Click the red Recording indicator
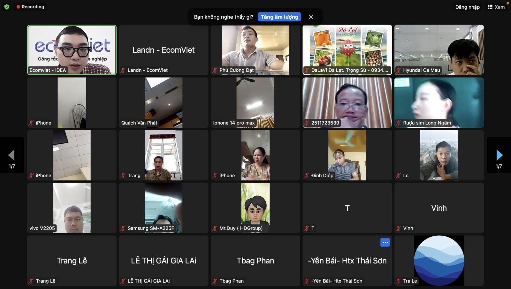Viewport: 511px width, 289px height. tap(30, 6)
